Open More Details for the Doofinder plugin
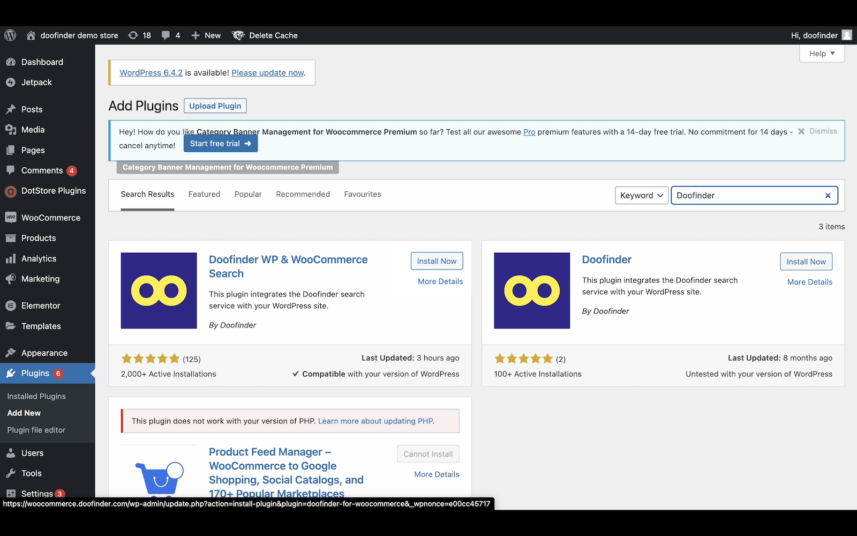Viewport: 857px width, 536px height. coord(810,282)
